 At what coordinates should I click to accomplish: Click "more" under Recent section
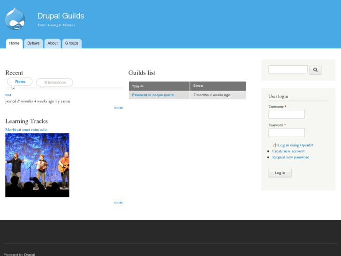coord(119,108)
